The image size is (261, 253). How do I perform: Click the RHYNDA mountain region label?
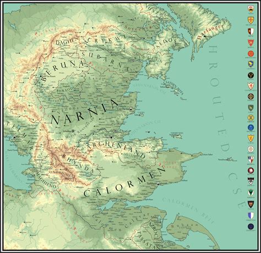[79, 164]
